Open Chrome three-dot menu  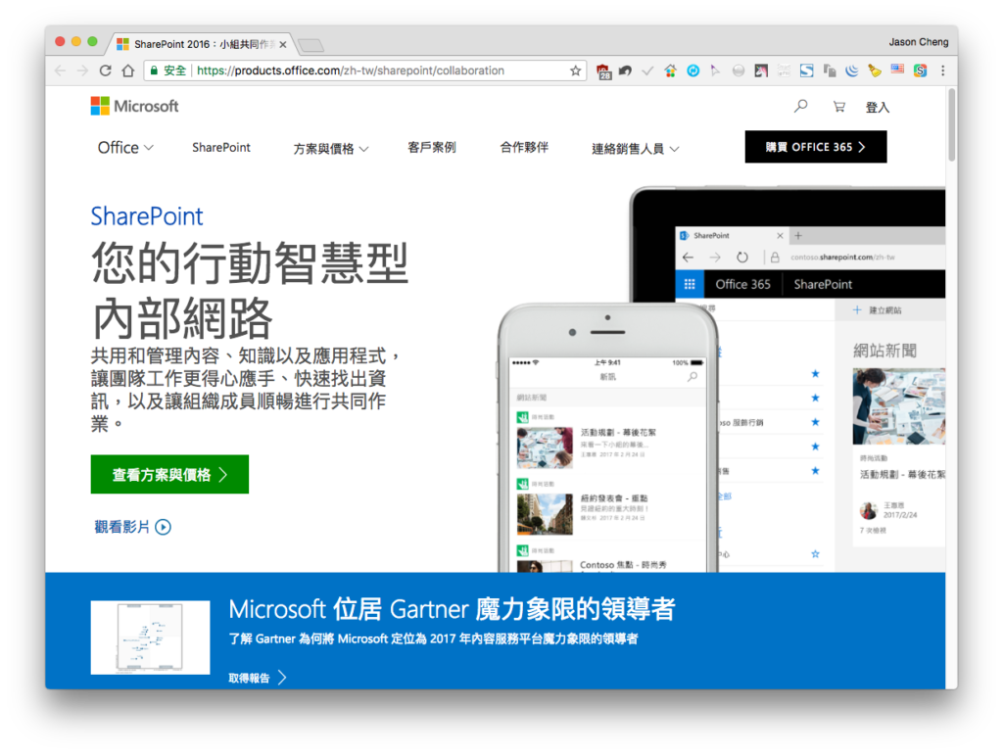[943, 71]
